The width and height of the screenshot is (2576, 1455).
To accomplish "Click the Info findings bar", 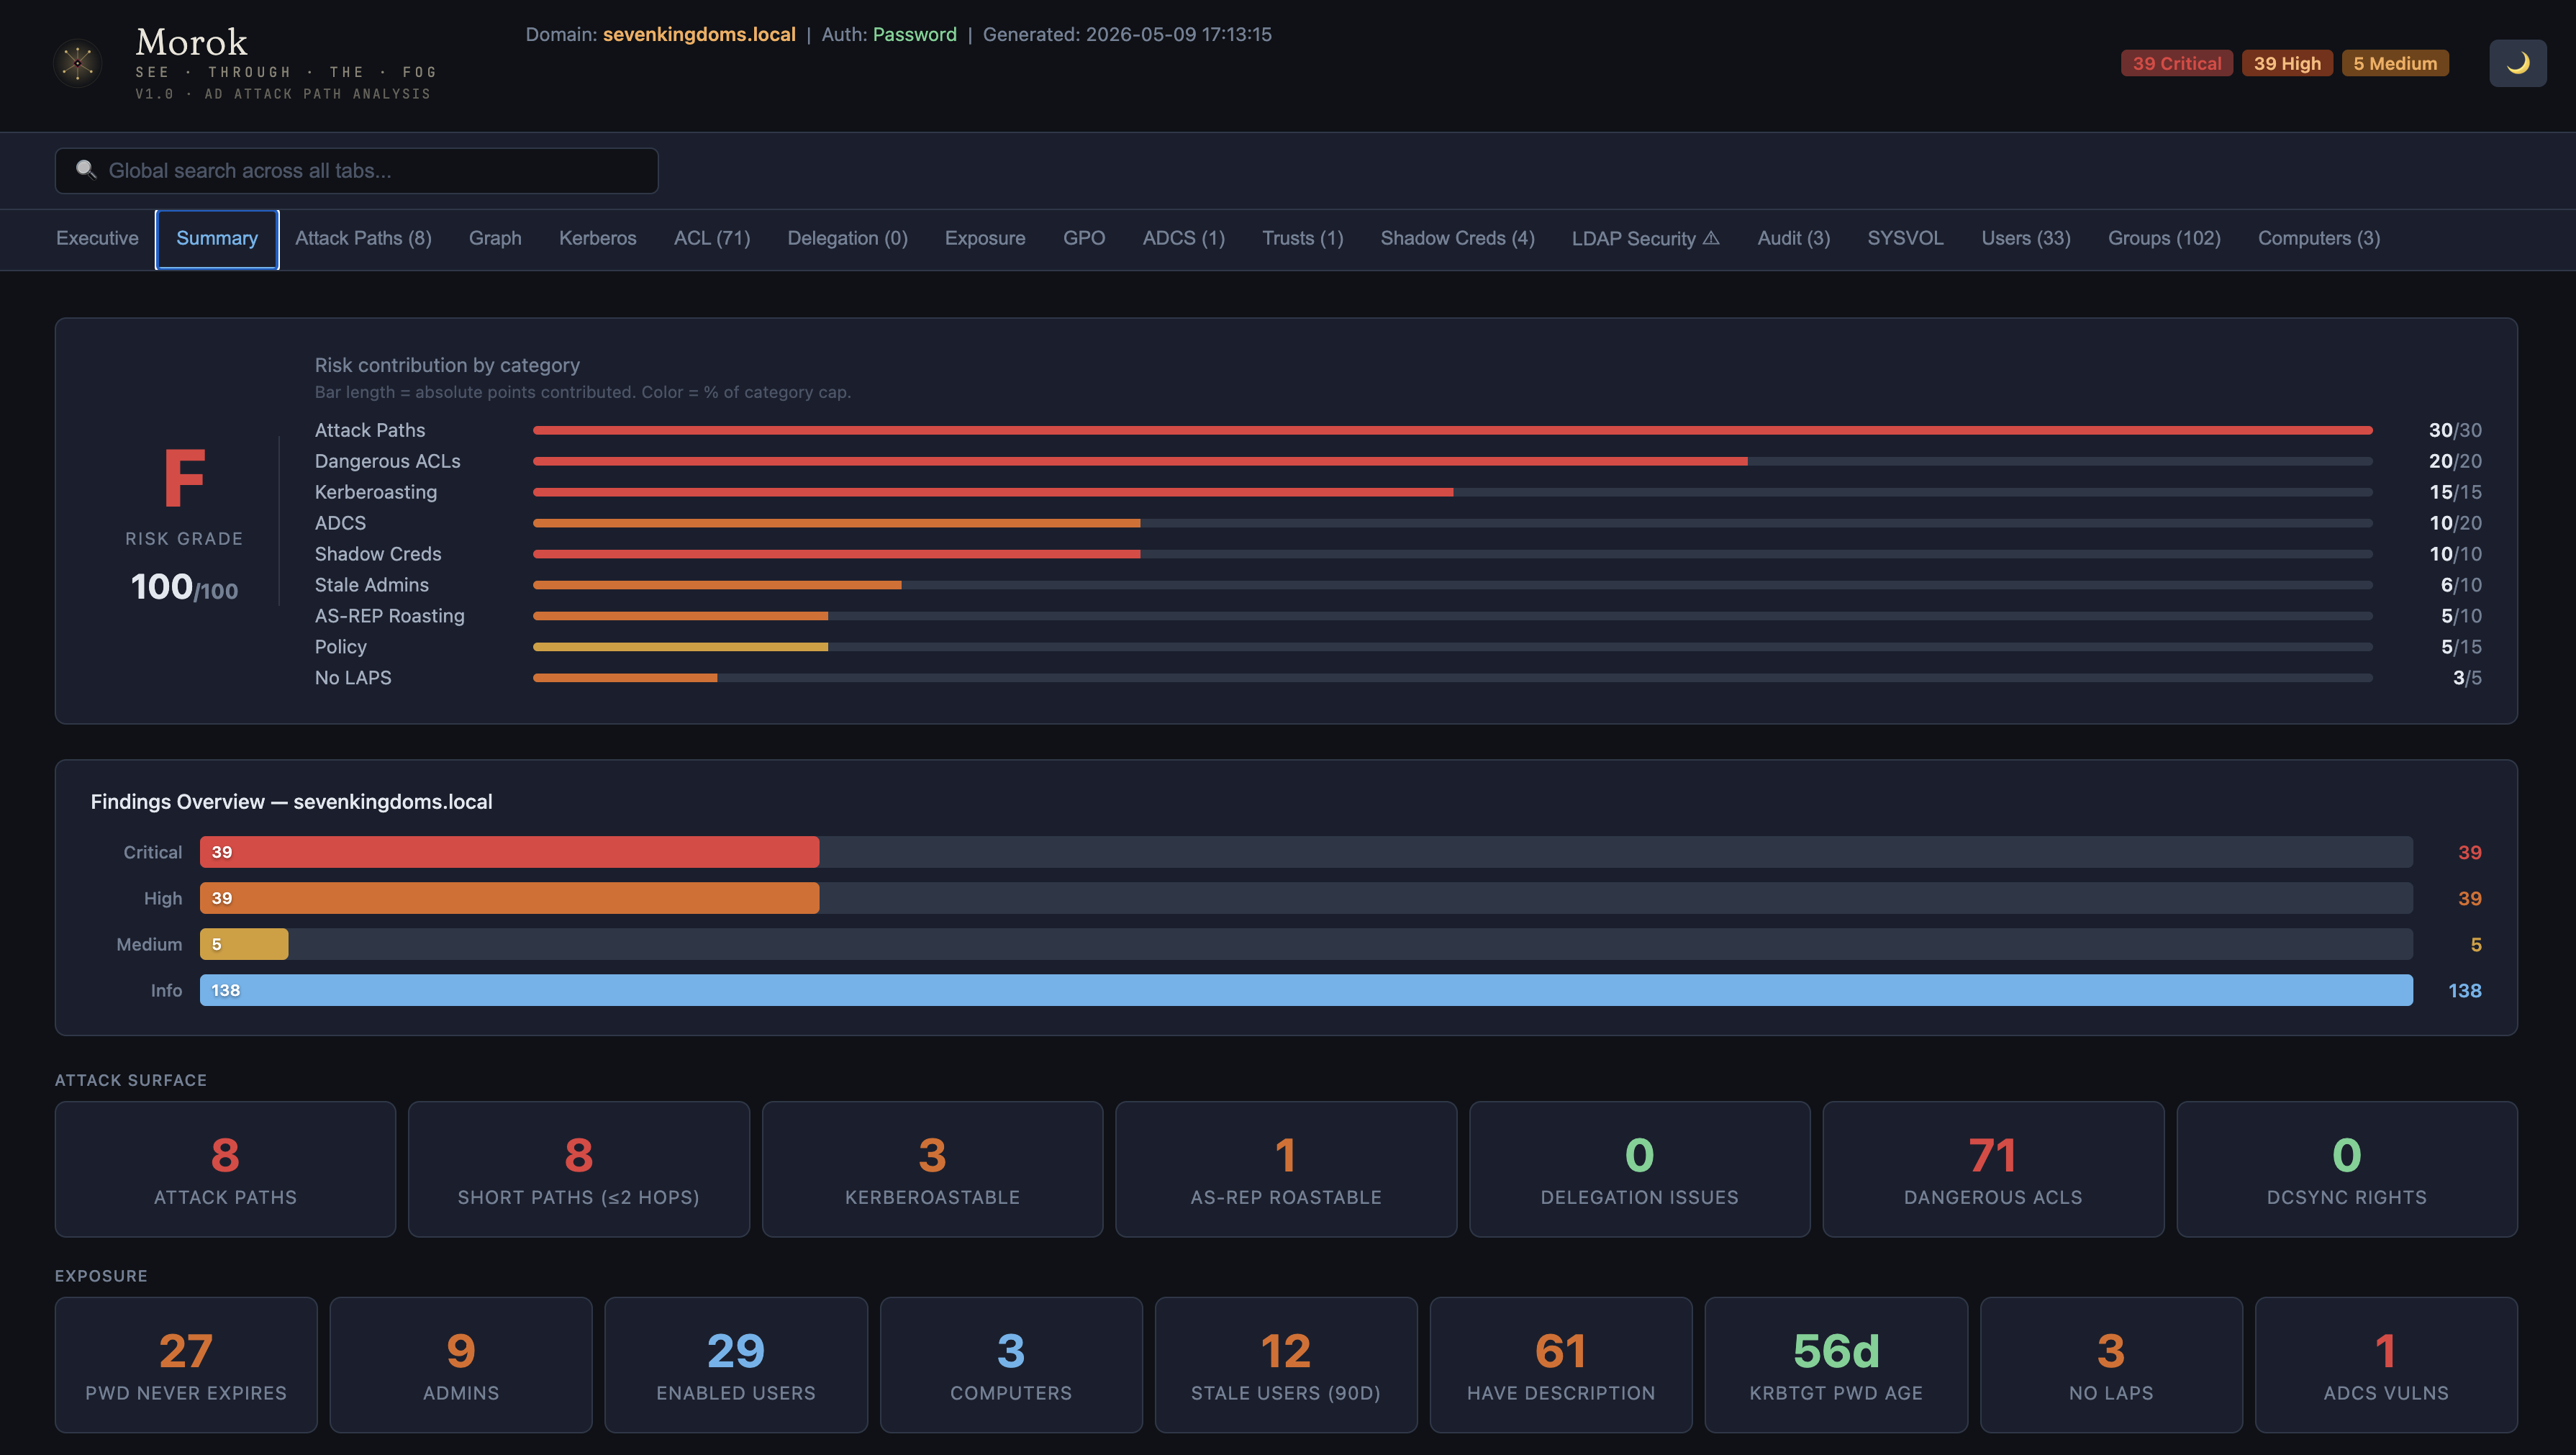I will click(x=1306, y=990).
